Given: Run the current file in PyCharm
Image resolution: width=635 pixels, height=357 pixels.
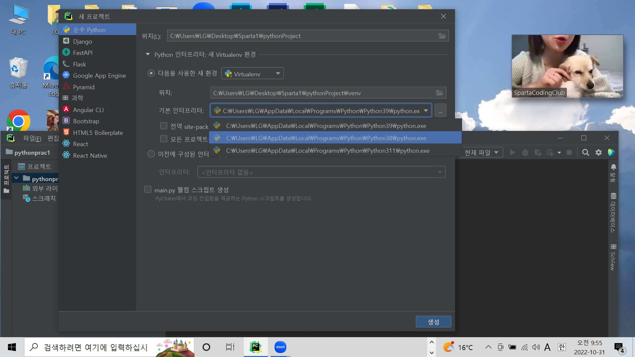Looking at the screenshot, I should coord(513,152).
